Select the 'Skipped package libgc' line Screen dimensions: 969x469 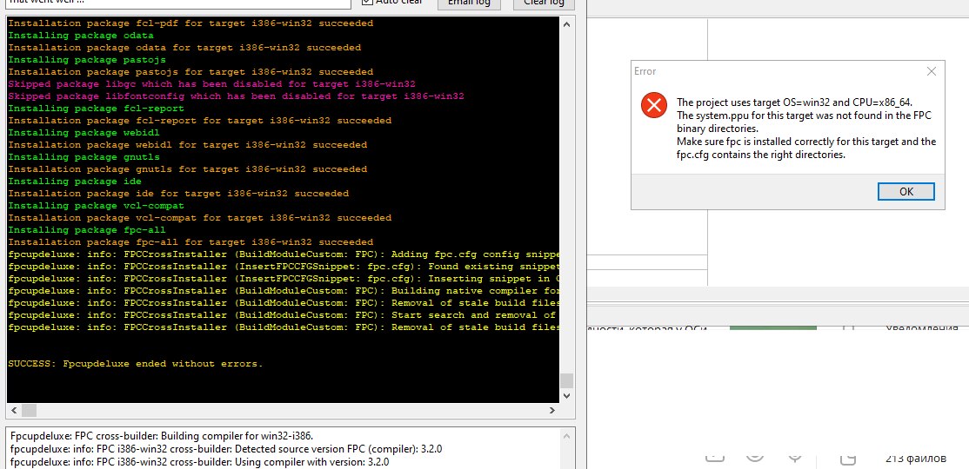[x=212, y=84]
